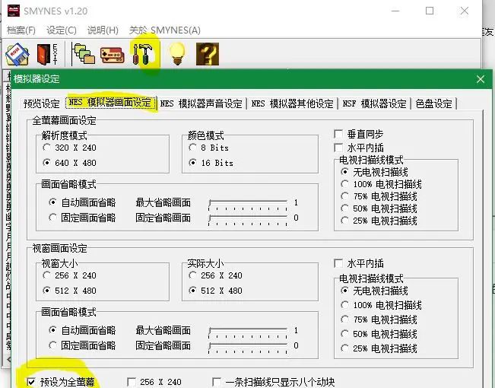Click the question mark help icon
Image resolution: width=495 pixels, height=388 pixels.
208,54
